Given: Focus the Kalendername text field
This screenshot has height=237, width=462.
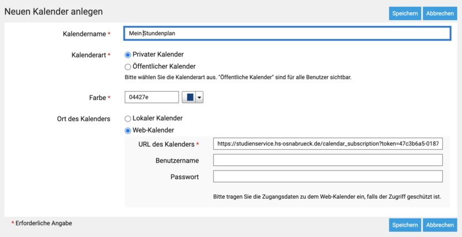Looking at the screenshot, I should point(287,34).
